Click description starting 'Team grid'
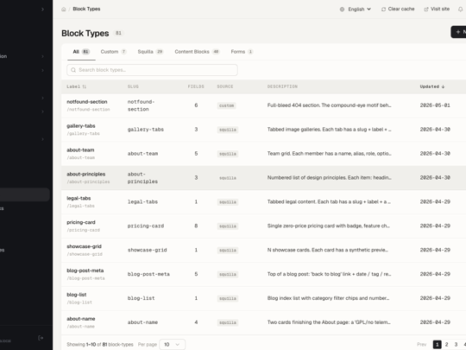The width and height of the screenshot is (466, 350). point(329,154)
